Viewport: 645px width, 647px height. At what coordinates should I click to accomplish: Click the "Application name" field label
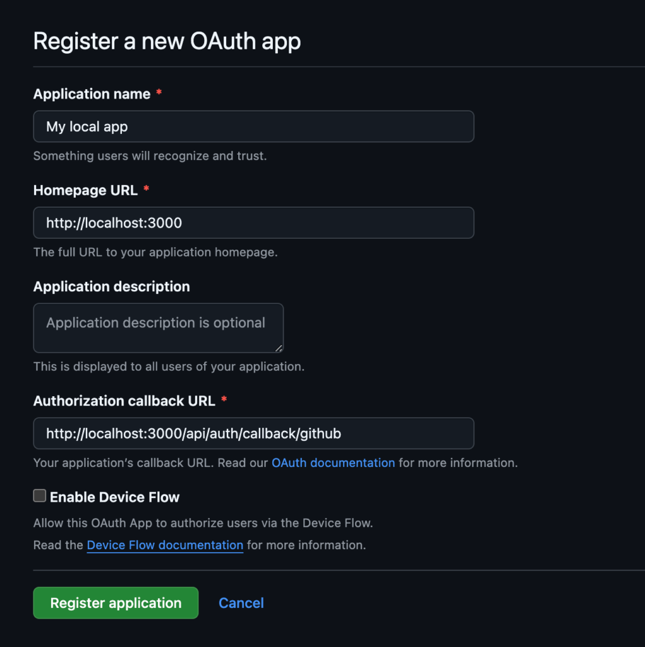pyautogui.click(x=92, y=94)
